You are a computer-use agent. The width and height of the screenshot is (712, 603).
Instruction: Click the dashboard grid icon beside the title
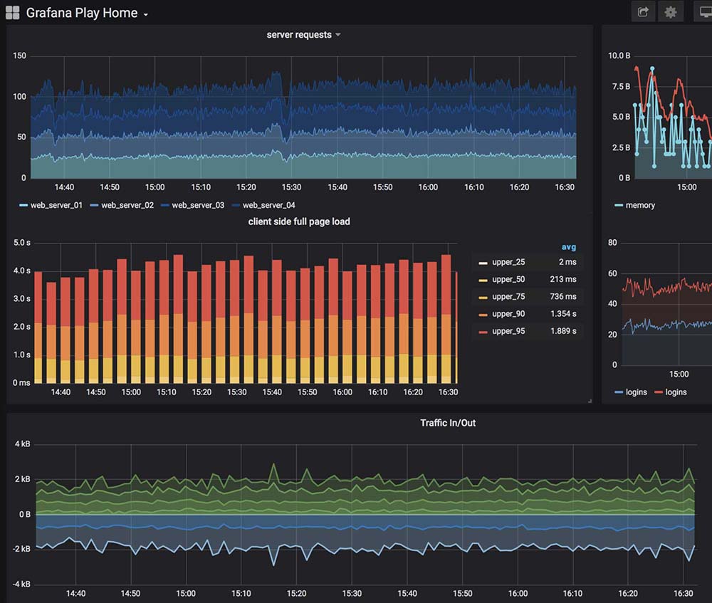click(13, 13)
